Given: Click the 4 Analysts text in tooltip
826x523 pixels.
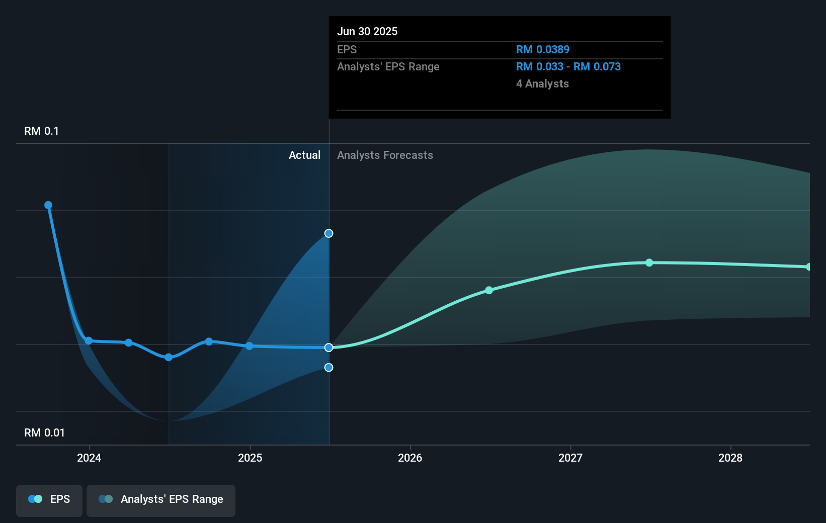Looking at the screenshot, I should 542,84.
